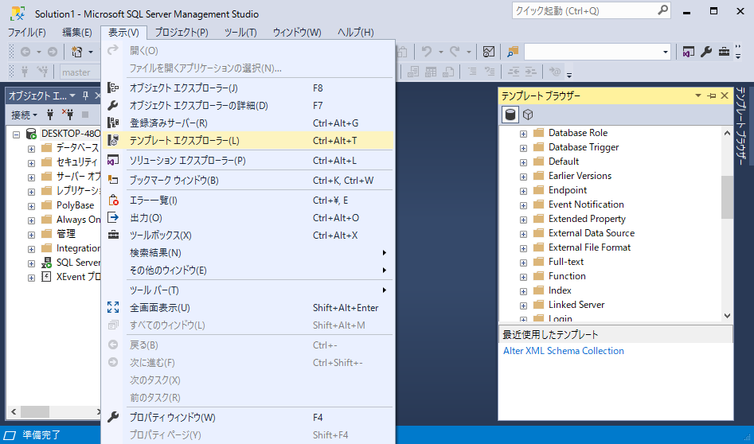Click the wrench Properties icon in toolbar
The width and height of the screenshot is (754, 444).
click(706, 52)
